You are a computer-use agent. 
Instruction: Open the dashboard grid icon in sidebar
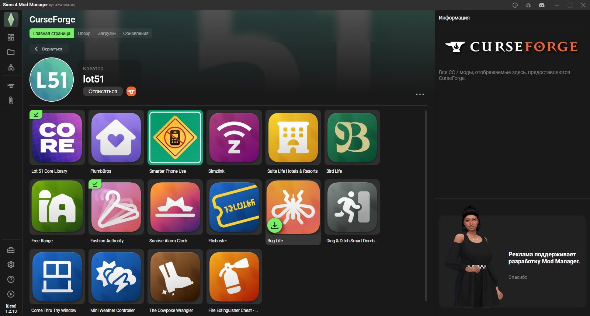11,37
